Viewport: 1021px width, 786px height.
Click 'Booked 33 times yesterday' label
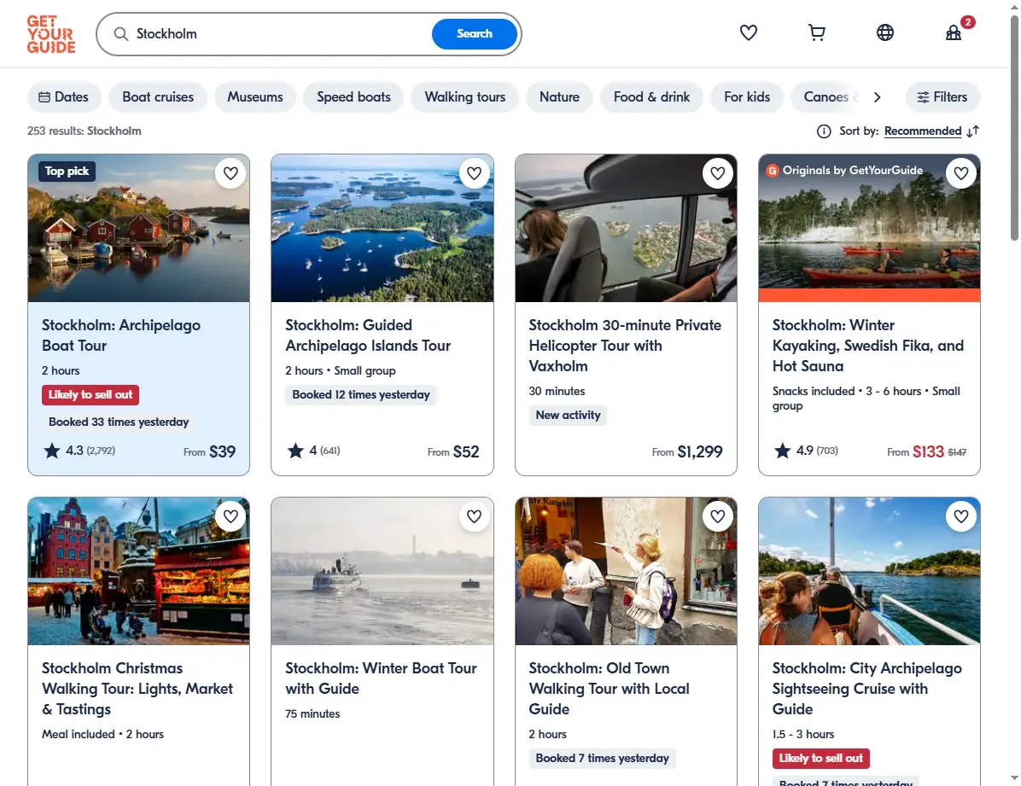tap(119, 422)
